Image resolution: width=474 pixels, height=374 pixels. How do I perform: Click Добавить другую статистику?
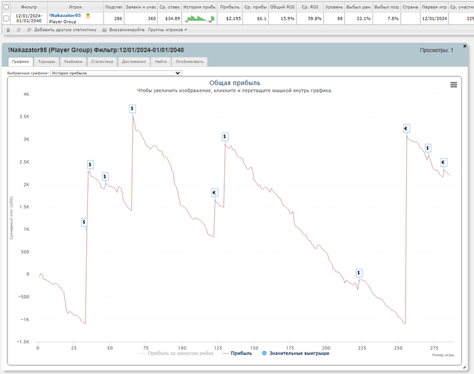[x=65, y=30]
